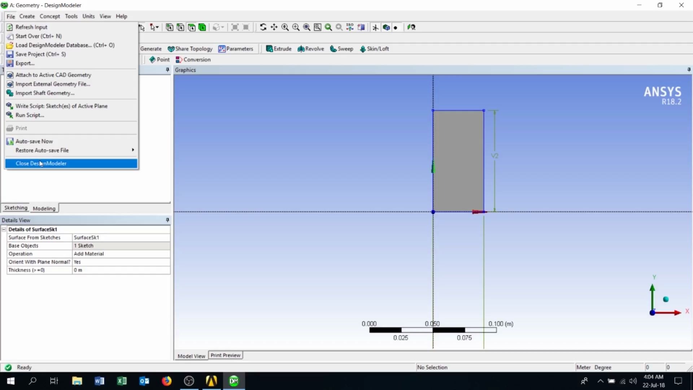Pin the Details View panel
693x390 pixels.
pos(167,220)
